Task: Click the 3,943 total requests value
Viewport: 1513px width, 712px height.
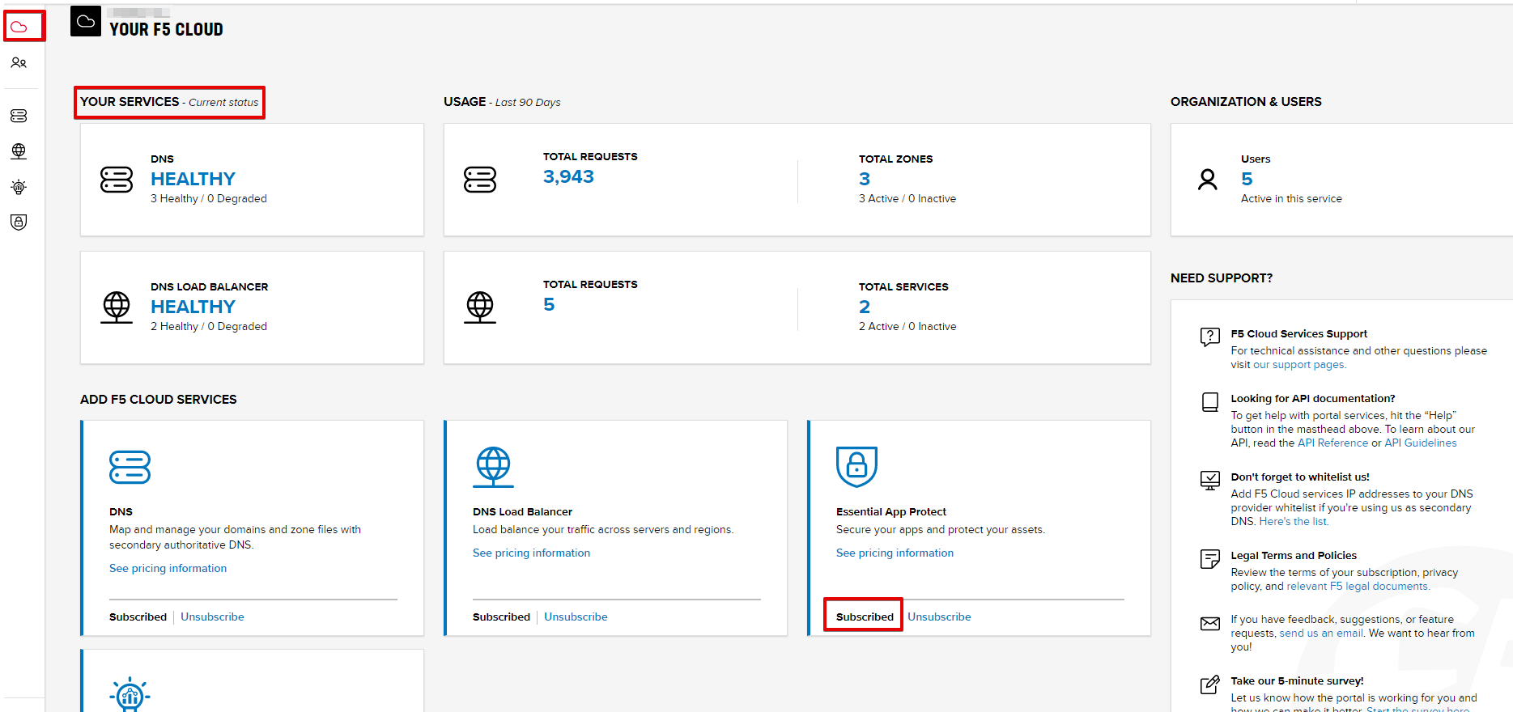Action: (x=568, y=176)
